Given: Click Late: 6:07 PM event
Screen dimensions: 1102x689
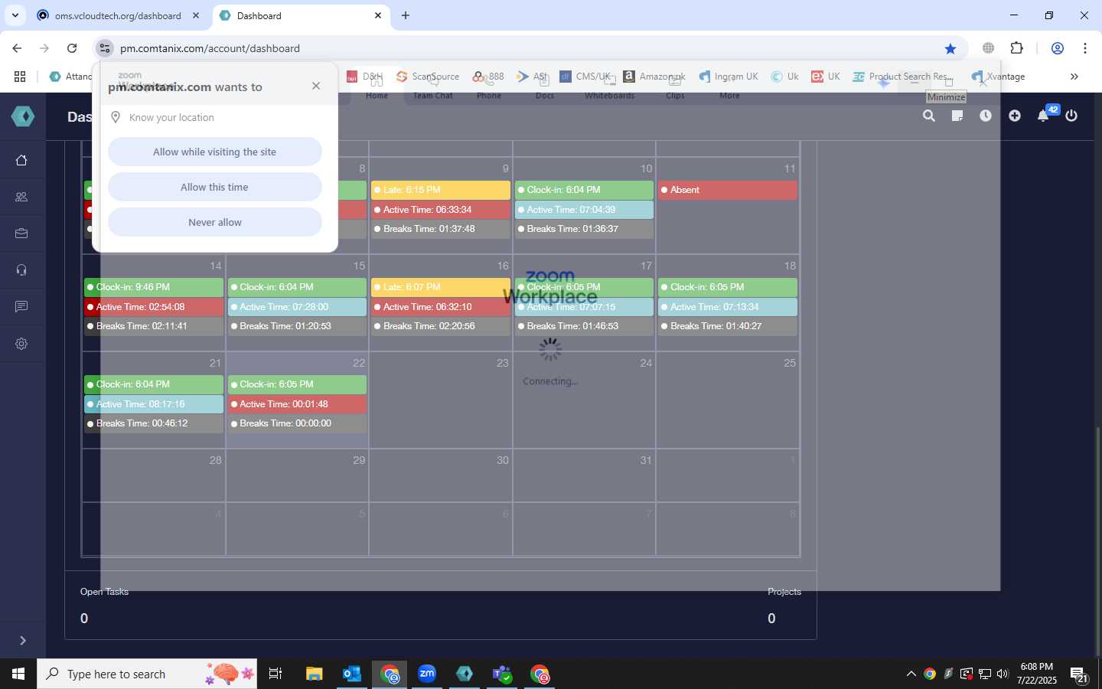Looking at the screenshot, I should point(441,287).
